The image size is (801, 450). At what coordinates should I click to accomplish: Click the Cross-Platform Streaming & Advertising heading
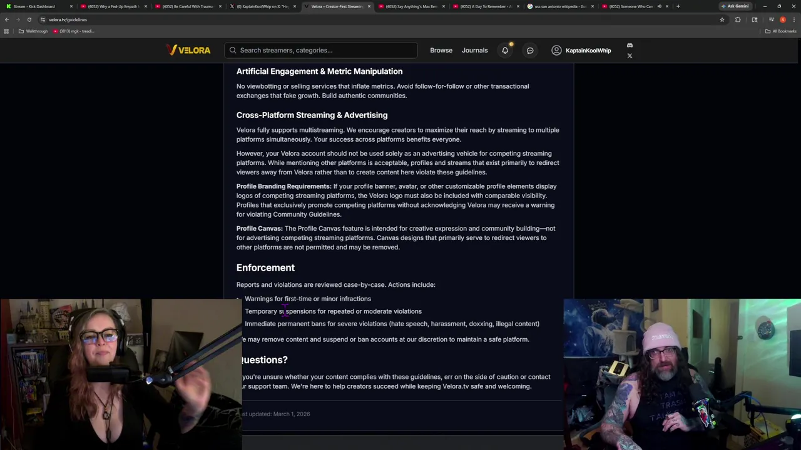[x=312, y=115]
